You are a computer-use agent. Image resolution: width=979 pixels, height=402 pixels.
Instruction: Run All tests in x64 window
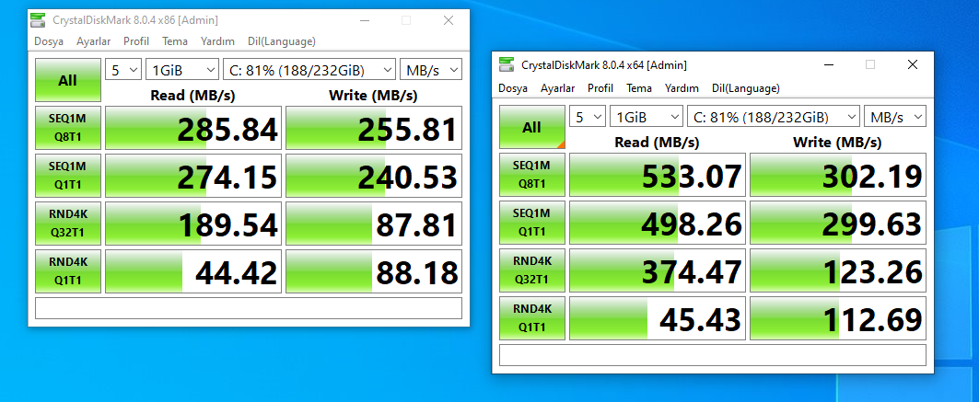tap(532, 127)
